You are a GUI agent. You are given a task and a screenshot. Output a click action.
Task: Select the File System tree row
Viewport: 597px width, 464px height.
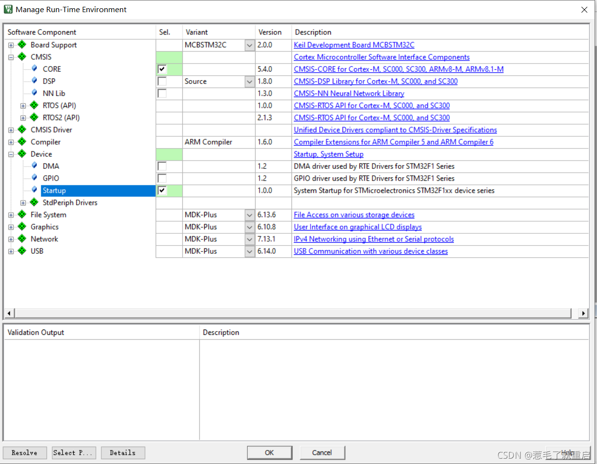pos(48,215)
